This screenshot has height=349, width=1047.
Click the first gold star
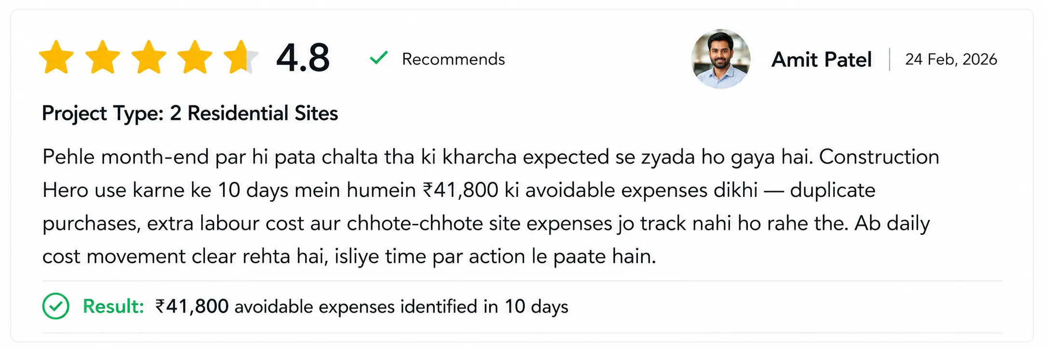(x=56, y=57)
